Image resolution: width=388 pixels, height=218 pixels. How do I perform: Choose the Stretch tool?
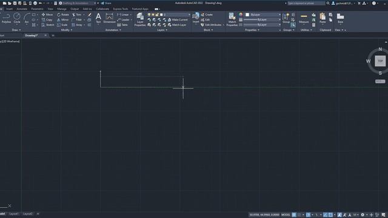(x=47, y=25)
